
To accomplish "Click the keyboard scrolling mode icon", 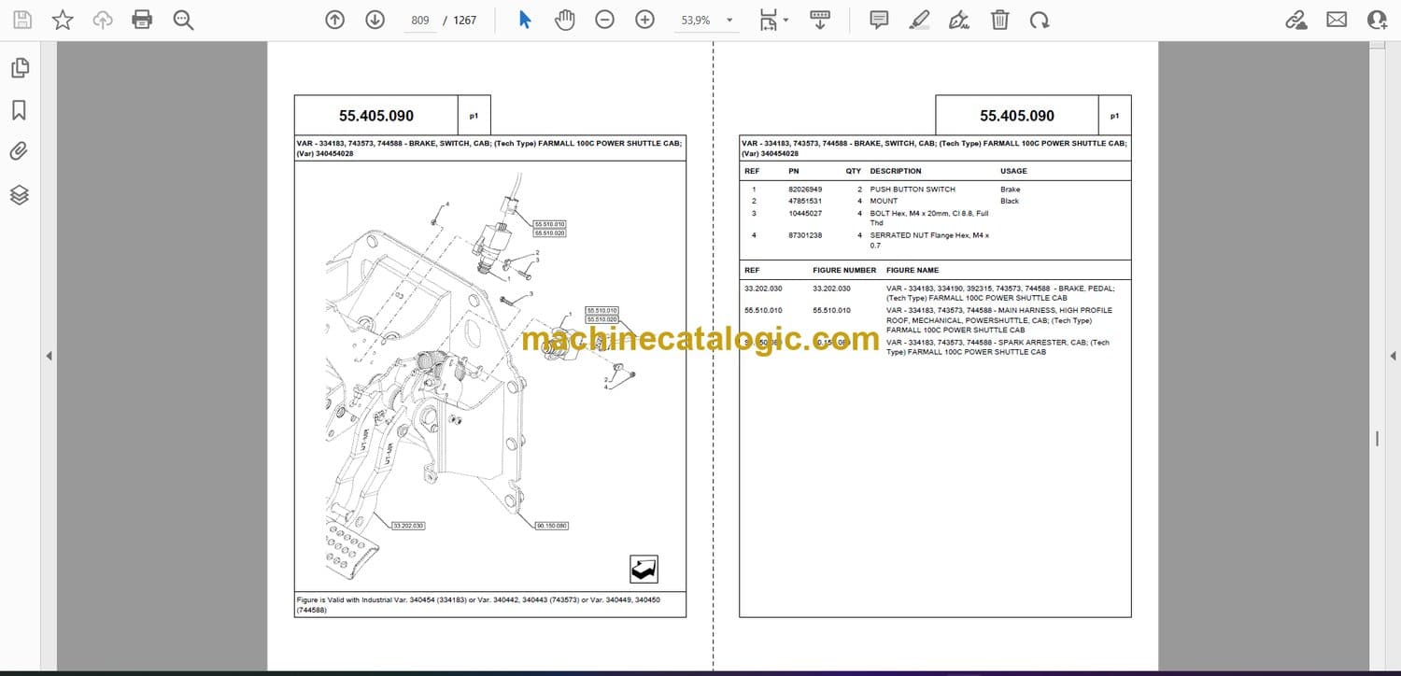I will point(820,20).
